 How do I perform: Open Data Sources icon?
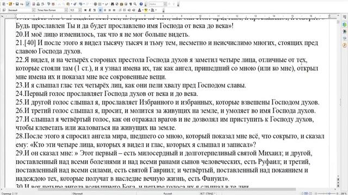[x=126, y=4]
